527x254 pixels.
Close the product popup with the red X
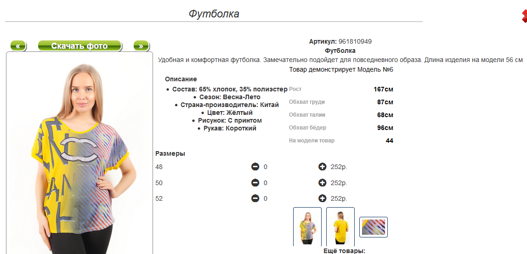(x=524, y=16)
